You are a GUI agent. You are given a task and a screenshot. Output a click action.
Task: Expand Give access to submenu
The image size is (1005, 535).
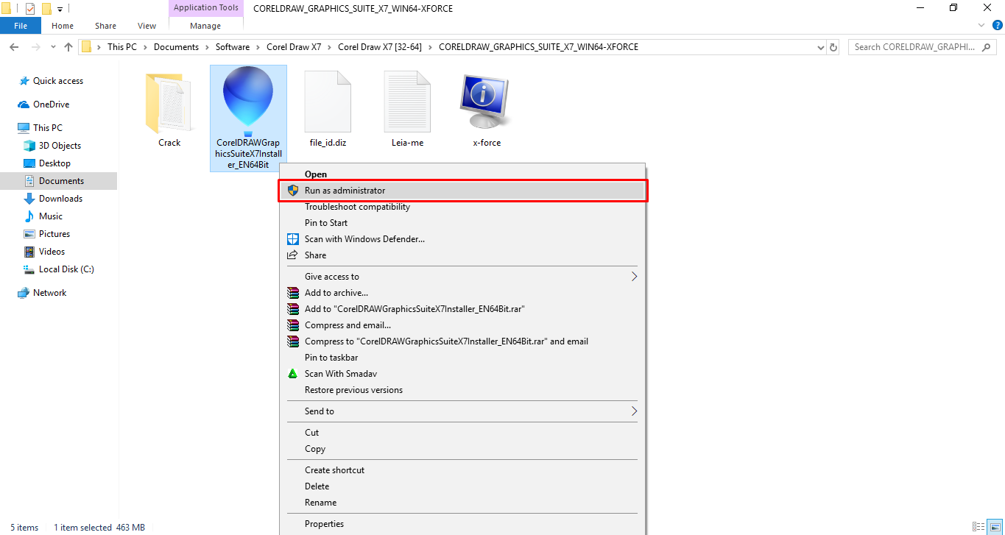click(x=462, y=277)
